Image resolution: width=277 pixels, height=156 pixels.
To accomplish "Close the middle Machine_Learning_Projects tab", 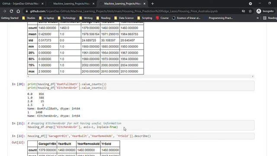I will (93, 4).
